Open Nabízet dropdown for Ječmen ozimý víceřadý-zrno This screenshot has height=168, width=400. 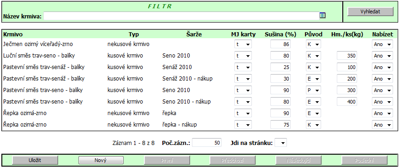point(382,44)
